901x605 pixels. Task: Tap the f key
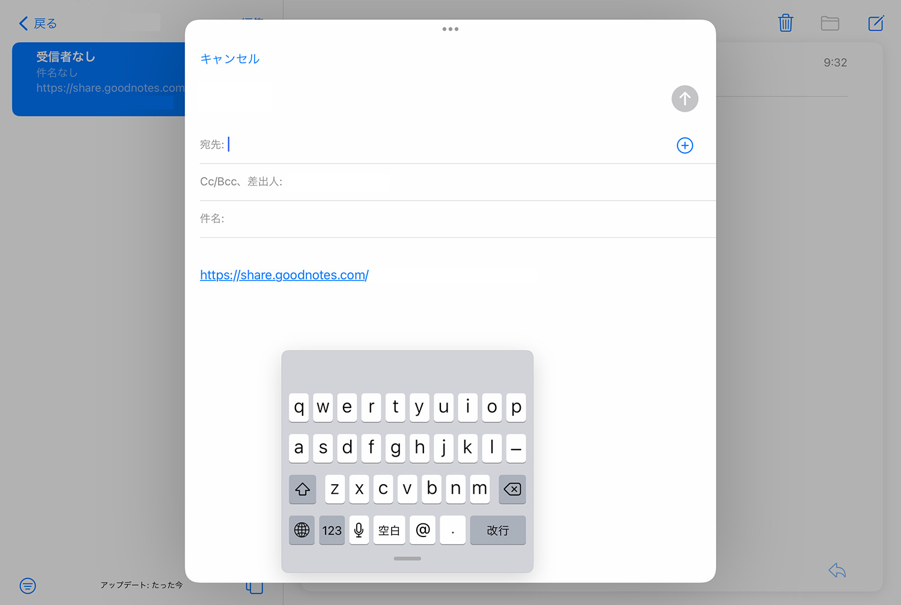click(371, 448)
